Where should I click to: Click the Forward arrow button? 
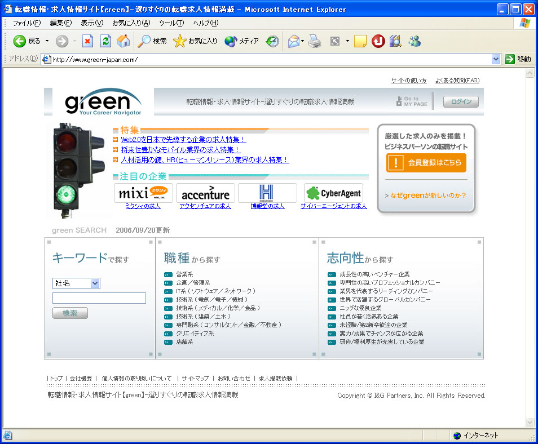point(62,41)
